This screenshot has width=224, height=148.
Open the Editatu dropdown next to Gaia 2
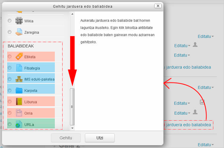coord(205,144)
